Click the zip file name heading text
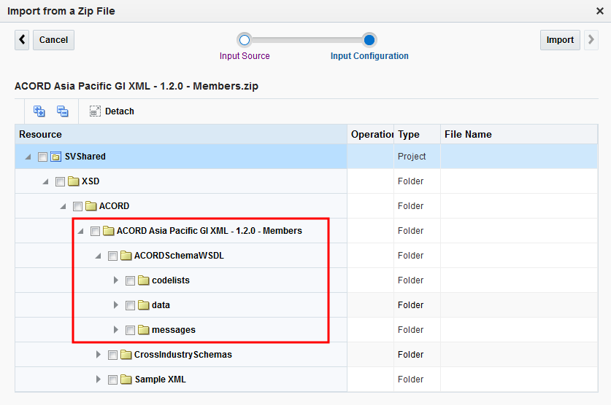611x405 pixels. (137, 86)
